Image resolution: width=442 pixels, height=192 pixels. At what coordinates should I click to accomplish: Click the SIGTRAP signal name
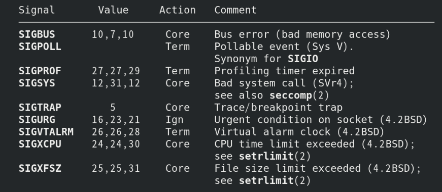[40, 108]
